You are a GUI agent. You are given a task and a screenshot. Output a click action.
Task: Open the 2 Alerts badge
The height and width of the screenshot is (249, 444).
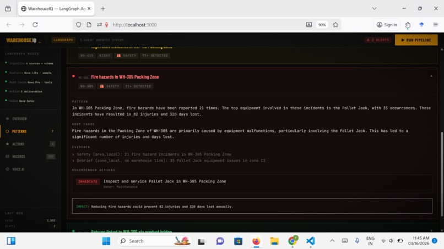click(x=378, y=40)
